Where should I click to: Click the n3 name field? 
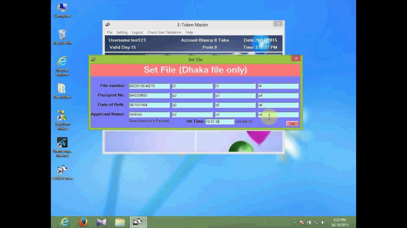click(235, 114)
